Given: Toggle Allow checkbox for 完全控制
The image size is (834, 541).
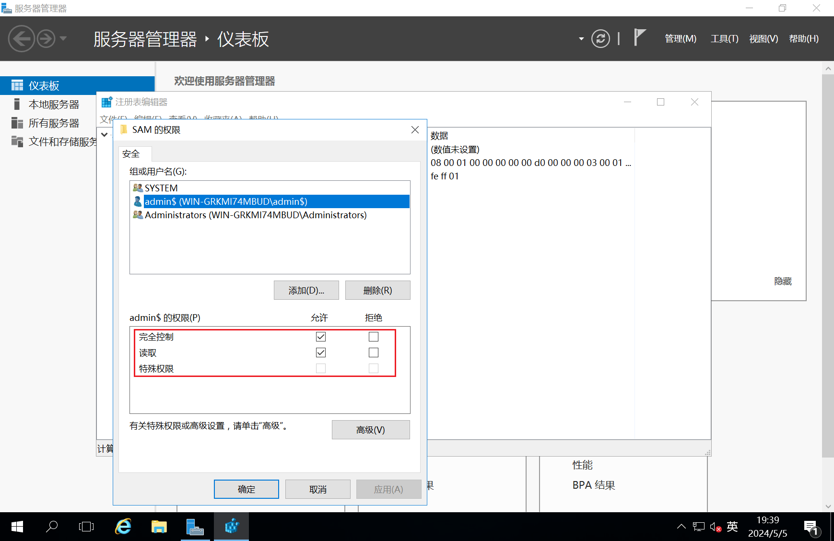Looking at the screenshot, I should (321, 337).
